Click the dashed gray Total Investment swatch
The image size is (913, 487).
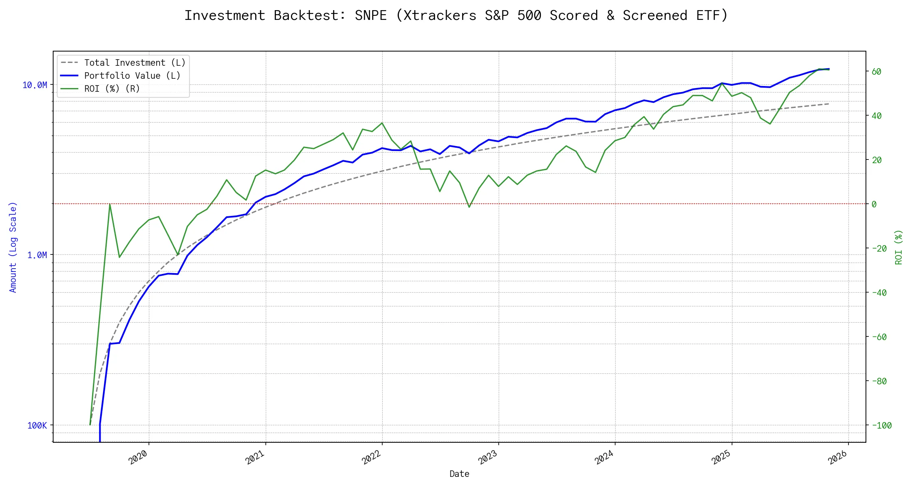69,63
